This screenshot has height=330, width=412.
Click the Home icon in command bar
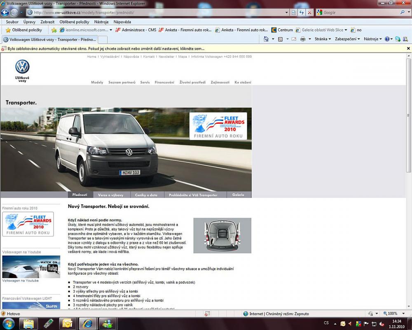click(266, 39)
